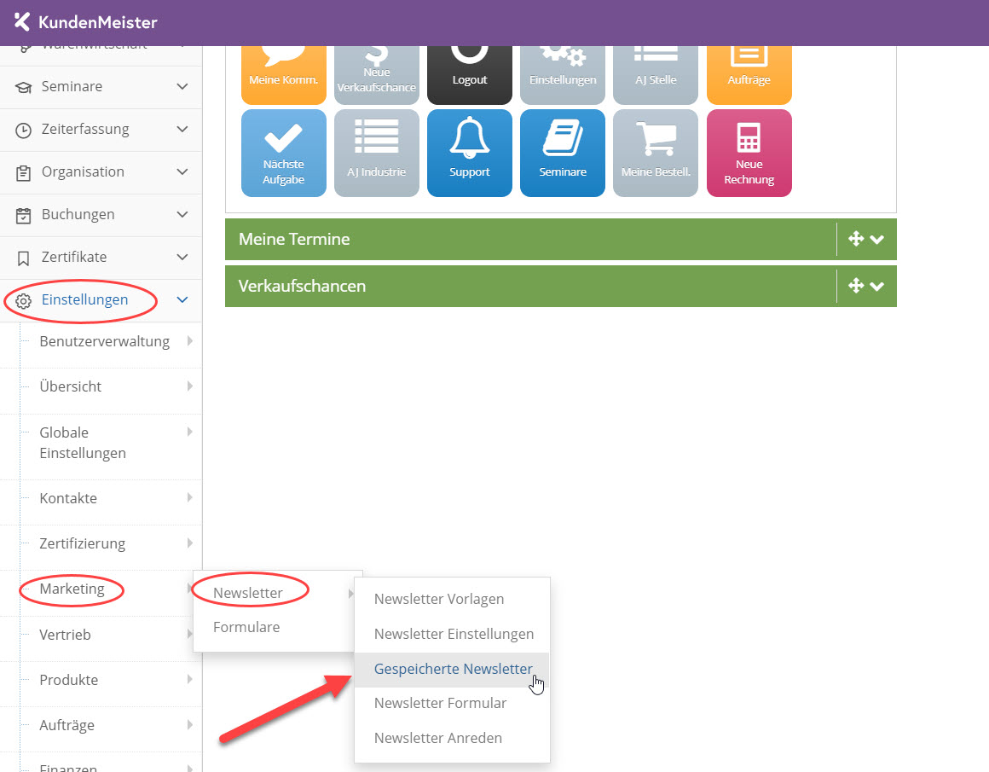Expand the Produkte submenu arrow

190,679
